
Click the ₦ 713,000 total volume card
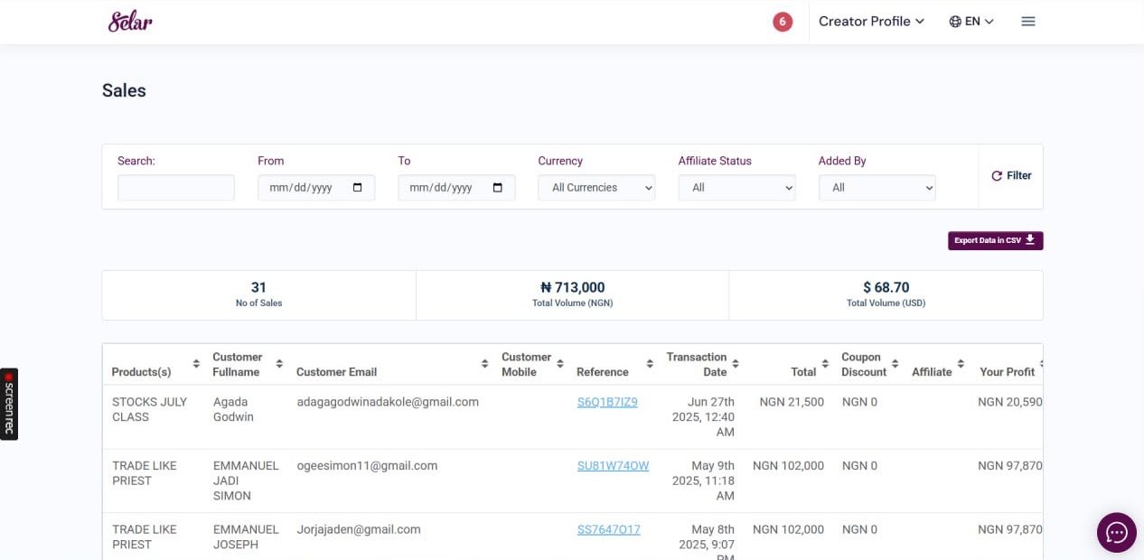coord(573,295)
